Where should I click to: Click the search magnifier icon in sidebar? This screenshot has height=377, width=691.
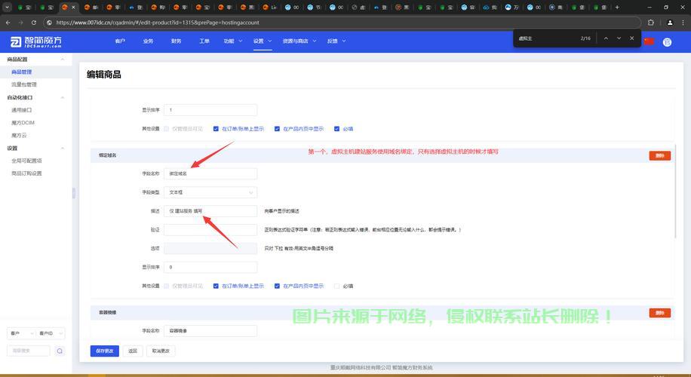click(60, 351)
